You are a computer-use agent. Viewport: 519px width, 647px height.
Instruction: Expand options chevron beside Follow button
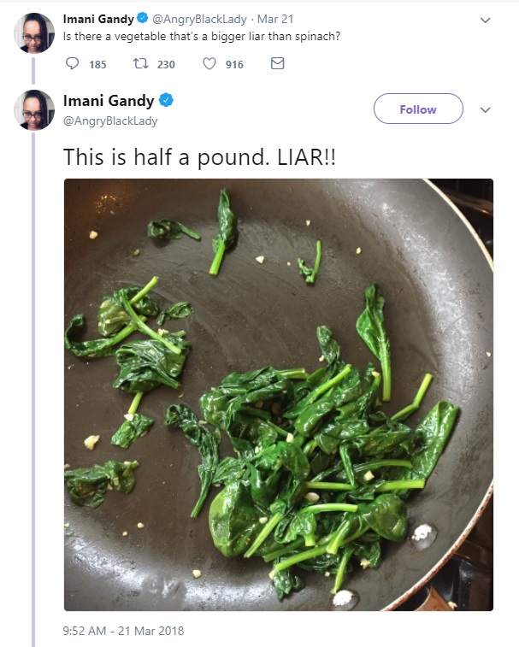(x=486, y=109)
